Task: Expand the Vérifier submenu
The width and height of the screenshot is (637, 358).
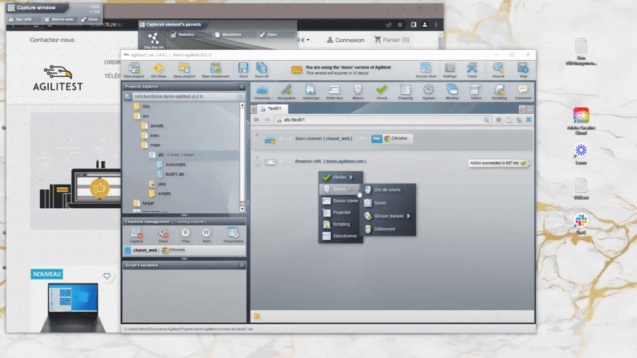Action: point(340,177)
